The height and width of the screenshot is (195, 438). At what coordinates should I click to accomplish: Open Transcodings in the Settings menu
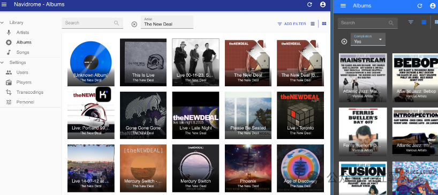(x=30, y=92)
